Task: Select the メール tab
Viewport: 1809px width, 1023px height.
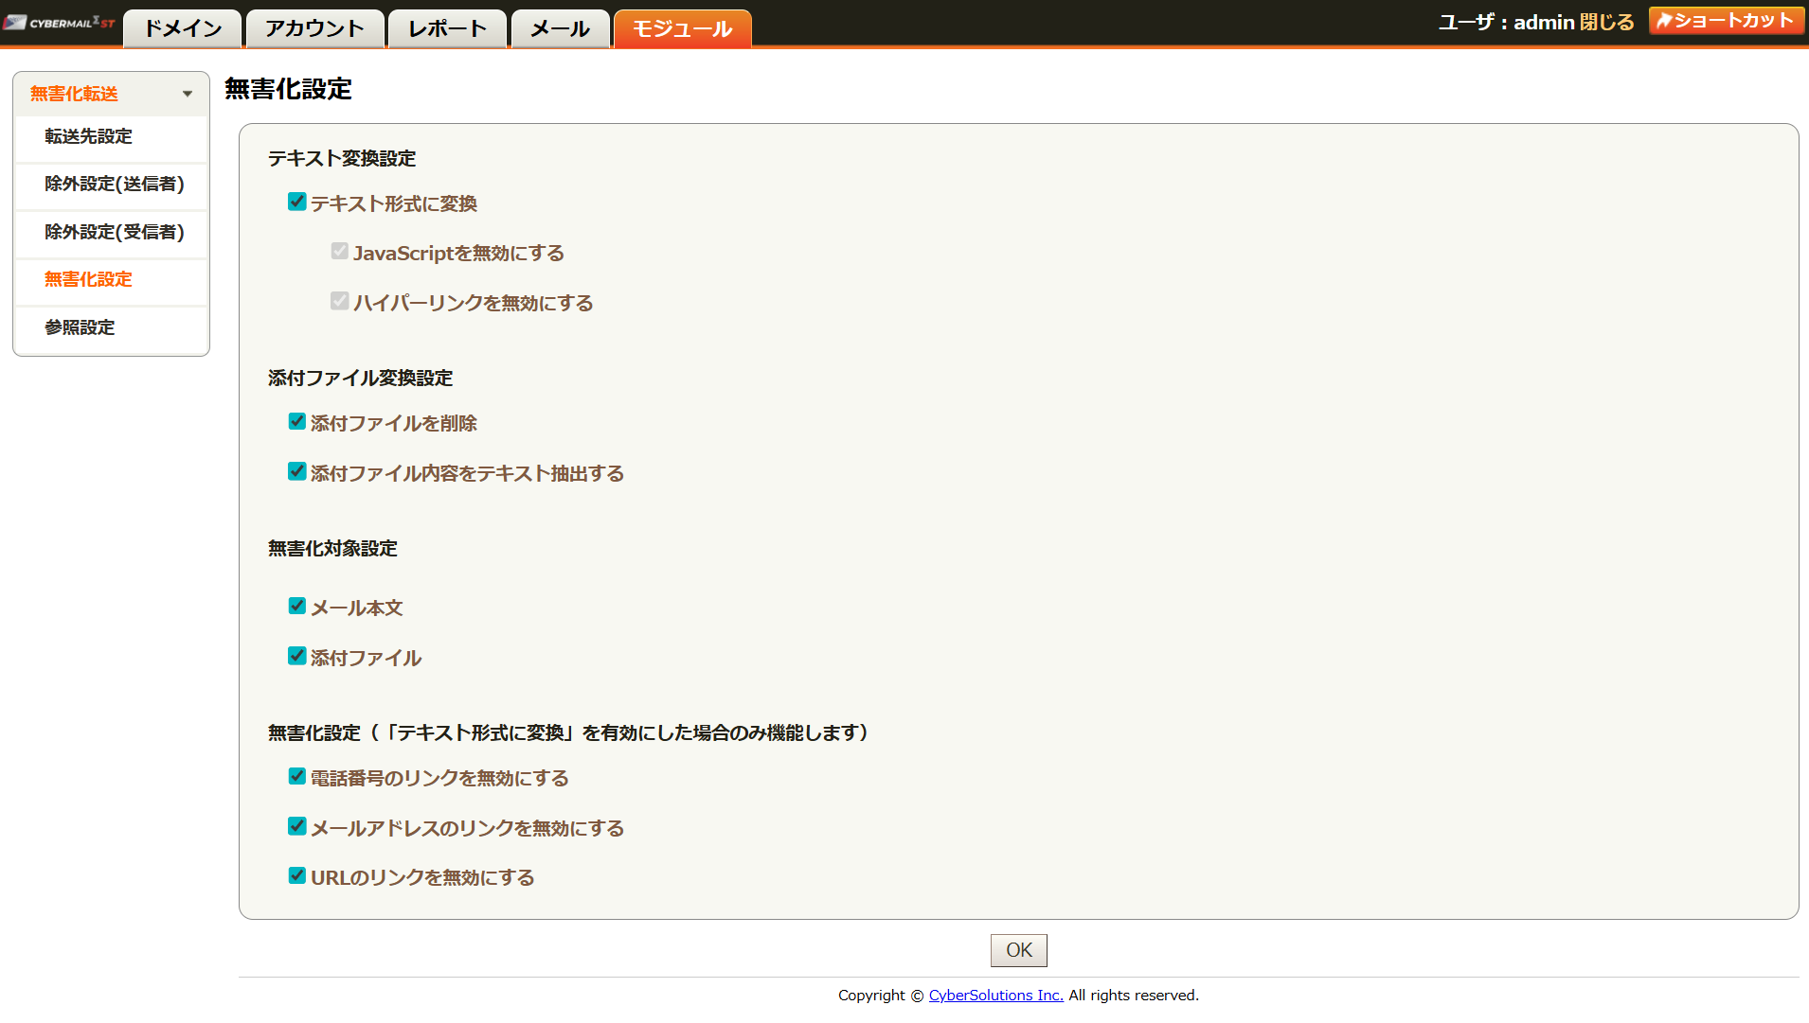Action: 560,28
